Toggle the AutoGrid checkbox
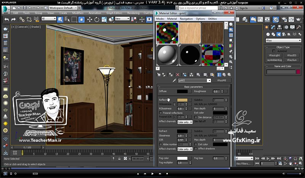Screen dimensions: 305x178 [x=274, y=51]
